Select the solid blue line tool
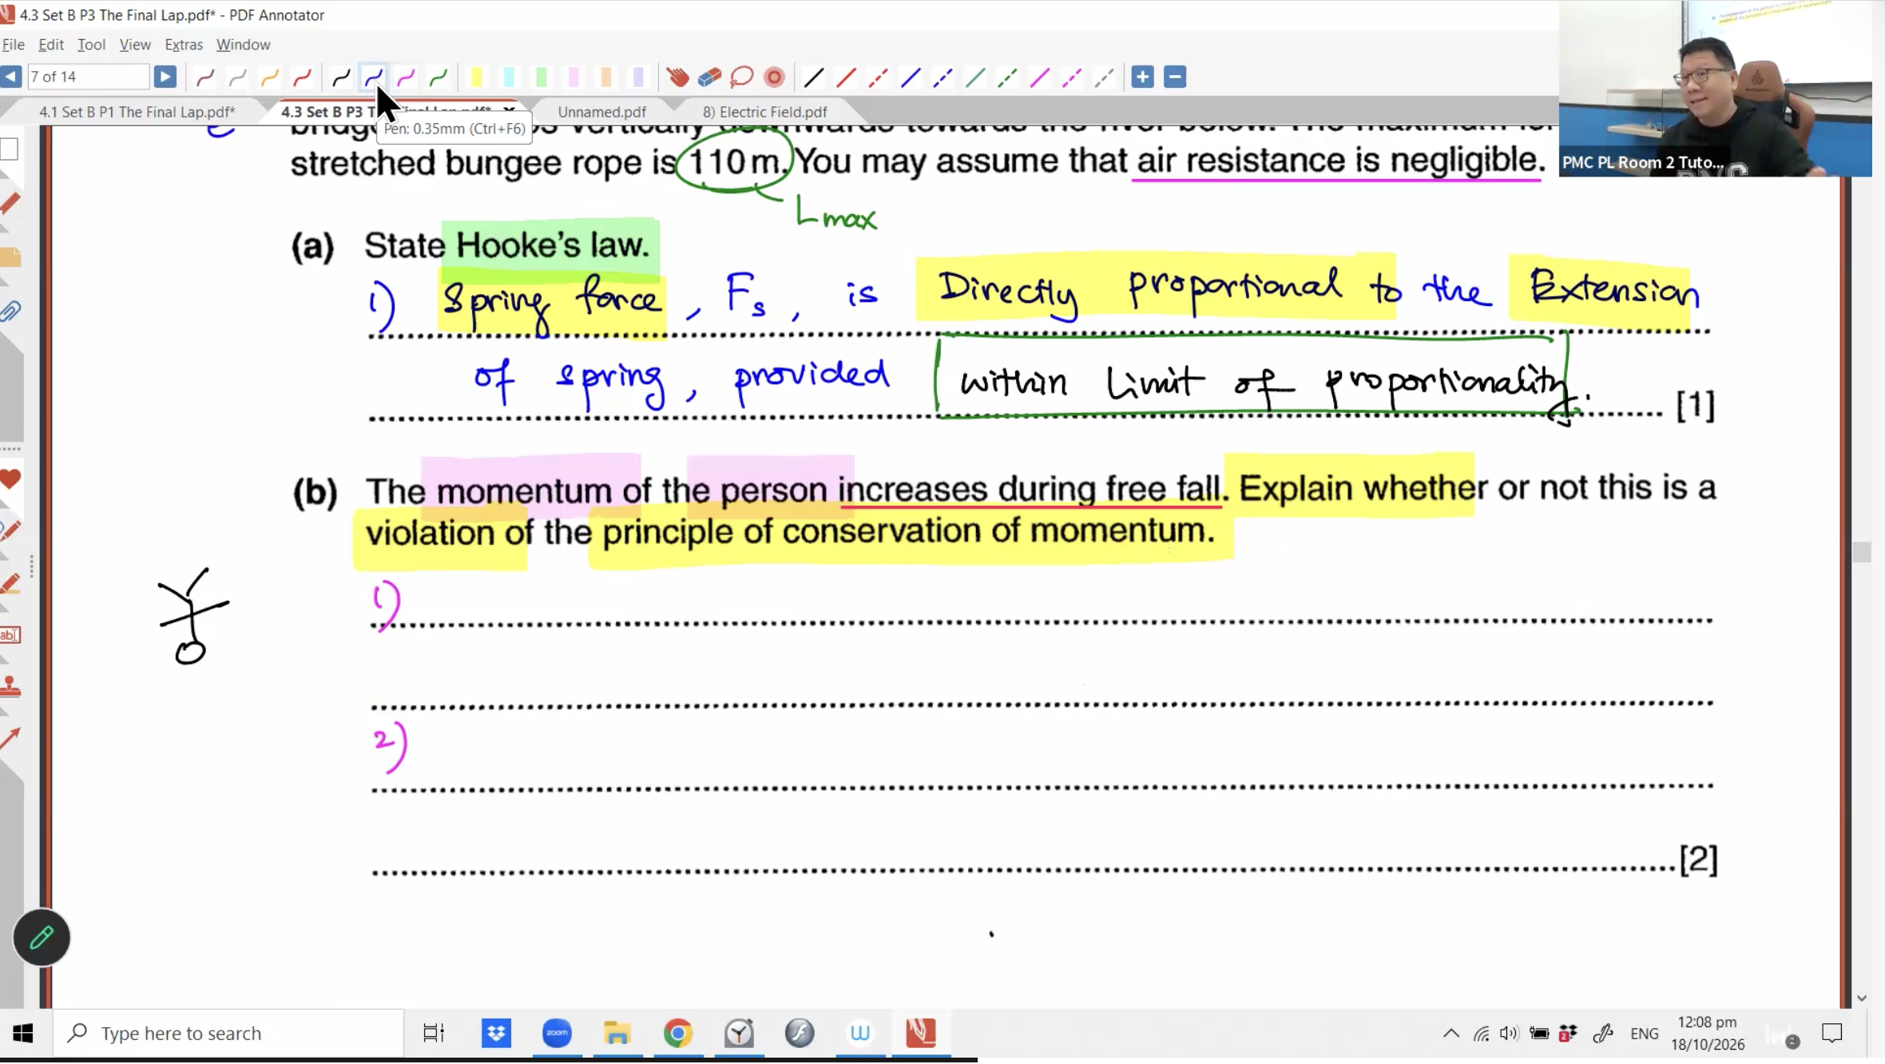 coord(910,77)
